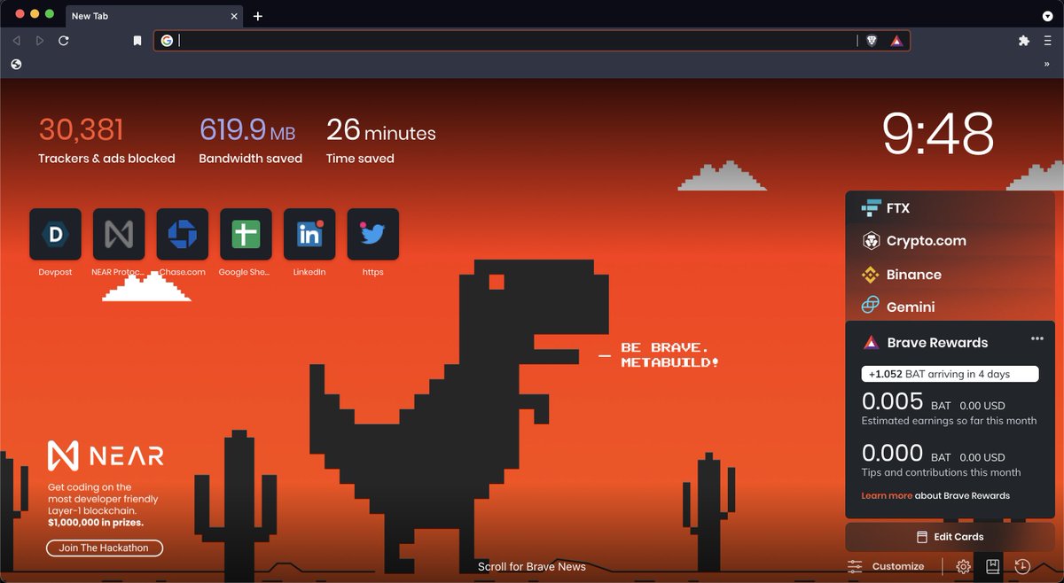Click Join The Hackathon button
Image resolution: width=1064 pixels, height=583 pixels.
(x=105, y=548)
